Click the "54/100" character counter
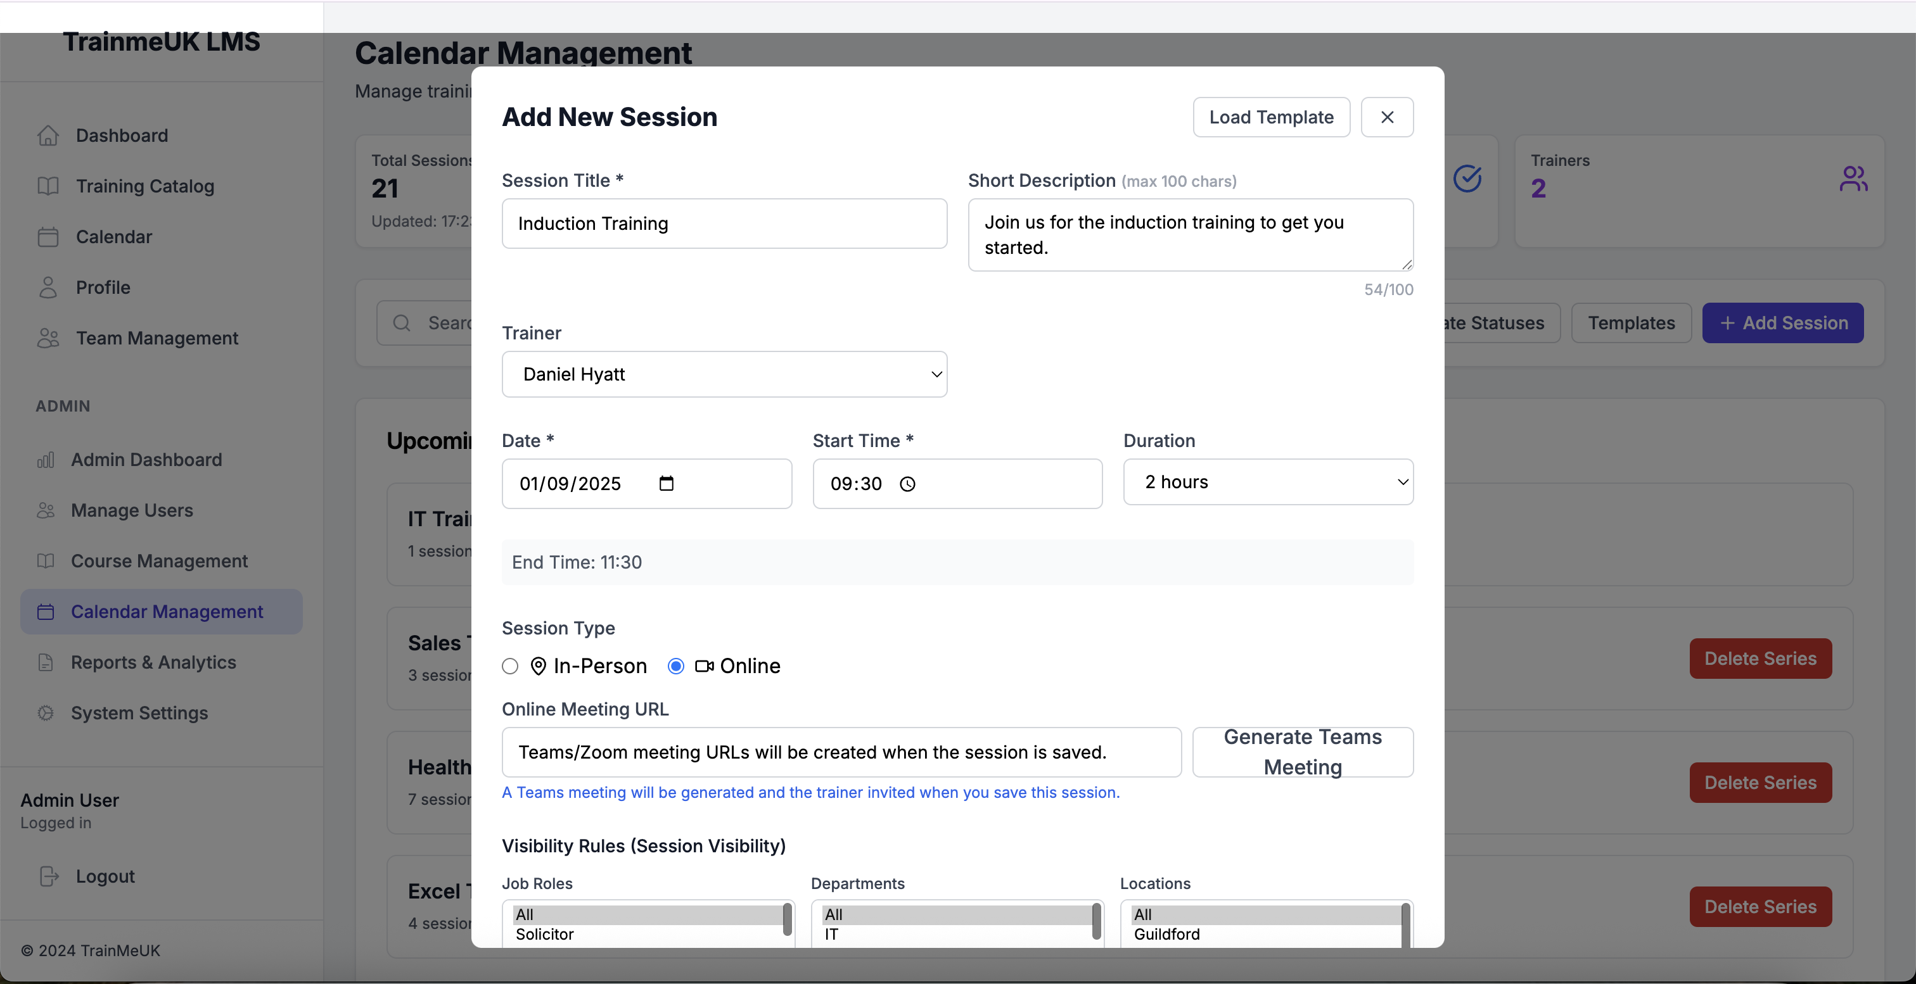Viewport: 1916px width, 984px height. pos(1388,290)
